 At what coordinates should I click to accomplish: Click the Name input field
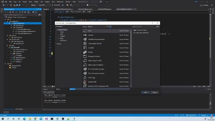tap(99, 89)
